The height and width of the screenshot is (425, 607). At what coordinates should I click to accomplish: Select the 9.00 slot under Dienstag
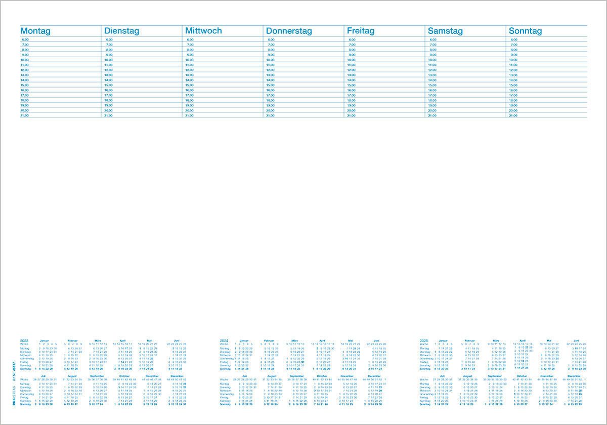pos(142,55)
